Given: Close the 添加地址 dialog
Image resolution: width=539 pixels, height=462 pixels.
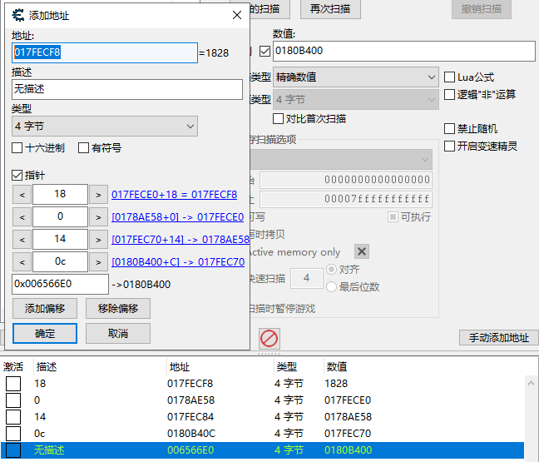Looking at the screenshot, I should coord(237,15).
